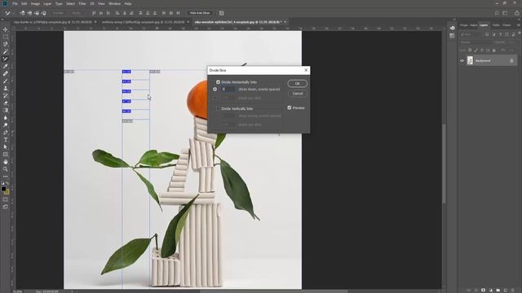Open the workspace switcher dropdown
Screen dimensions: 522x293
pos(506,13)
